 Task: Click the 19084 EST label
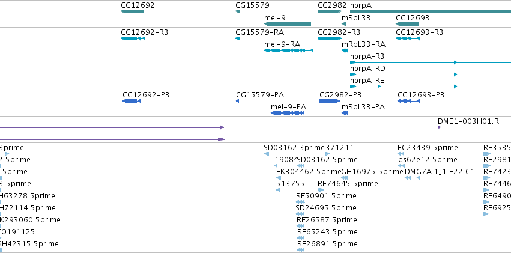click(286, 160)
